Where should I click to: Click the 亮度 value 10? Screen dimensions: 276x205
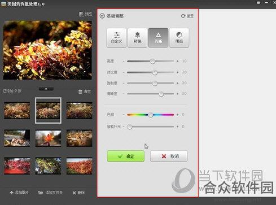(184, 61)
